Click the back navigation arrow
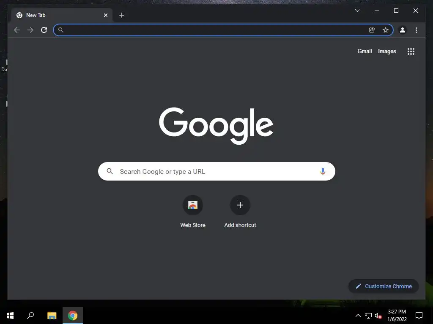This screenshot has width=433, height=324. [17, 30]
